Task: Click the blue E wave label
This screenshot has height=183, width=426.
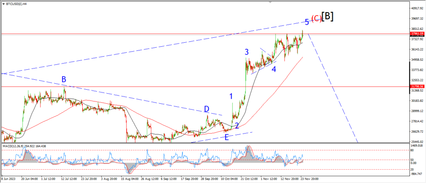Action: coord(227,137)
